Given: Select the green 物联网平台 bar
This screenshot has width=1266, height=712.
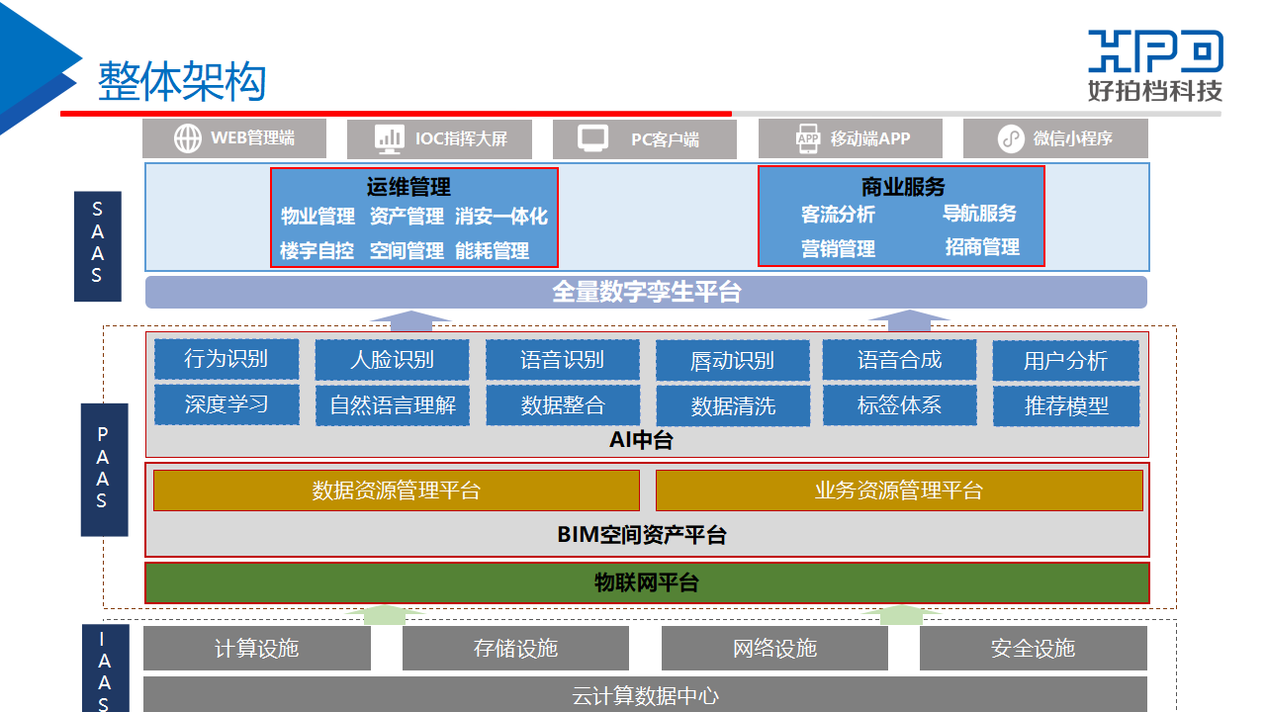Looking at the screenshot, I should (x=647, y=582).
